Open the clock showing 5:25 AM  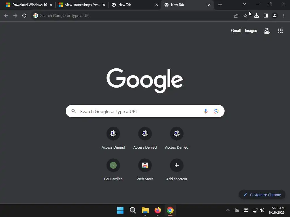[277, 210]
